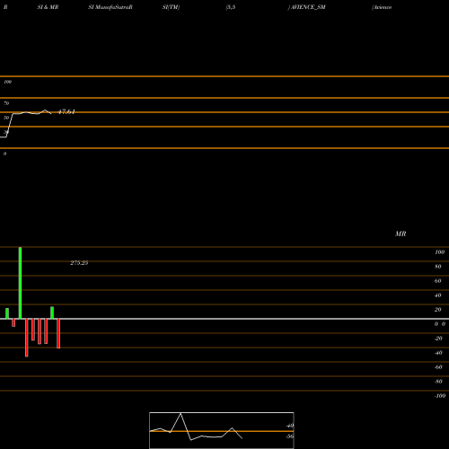The image size is (449, 449).
Task: Click the MR axis label 40
Action: point(438,295)
